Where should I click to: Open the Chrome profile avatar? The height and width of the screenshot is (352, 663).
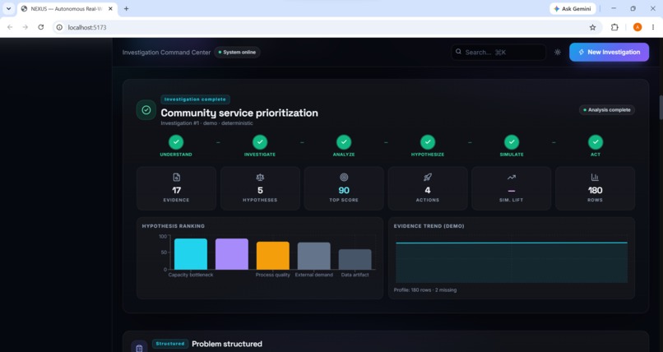coord(637,27)
